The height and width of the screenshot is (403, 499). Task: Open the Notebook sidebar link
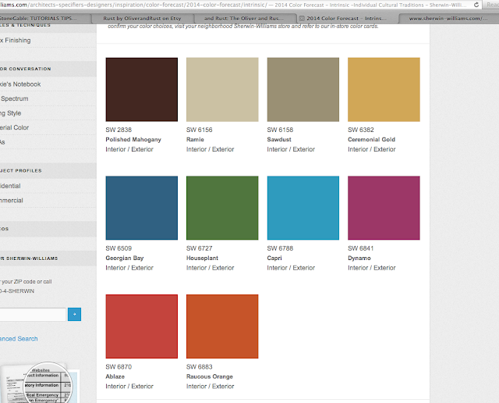pyautogui.click(x=20, y=84)
